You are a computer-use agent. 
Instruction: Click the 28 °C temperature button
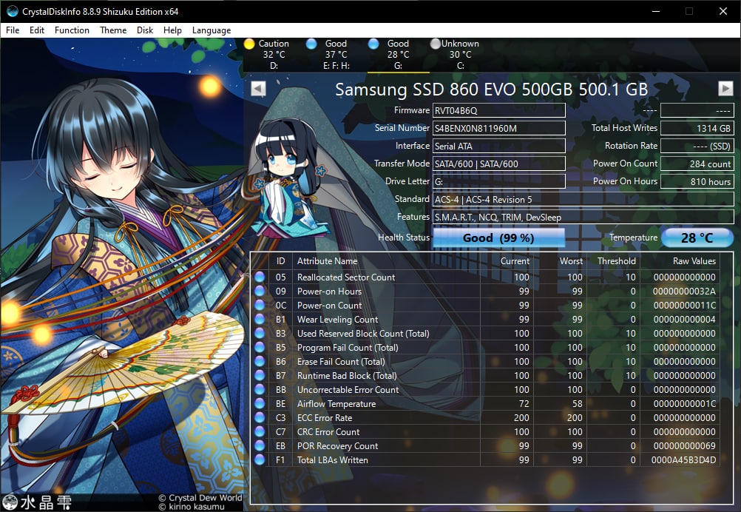pos(697,238)
